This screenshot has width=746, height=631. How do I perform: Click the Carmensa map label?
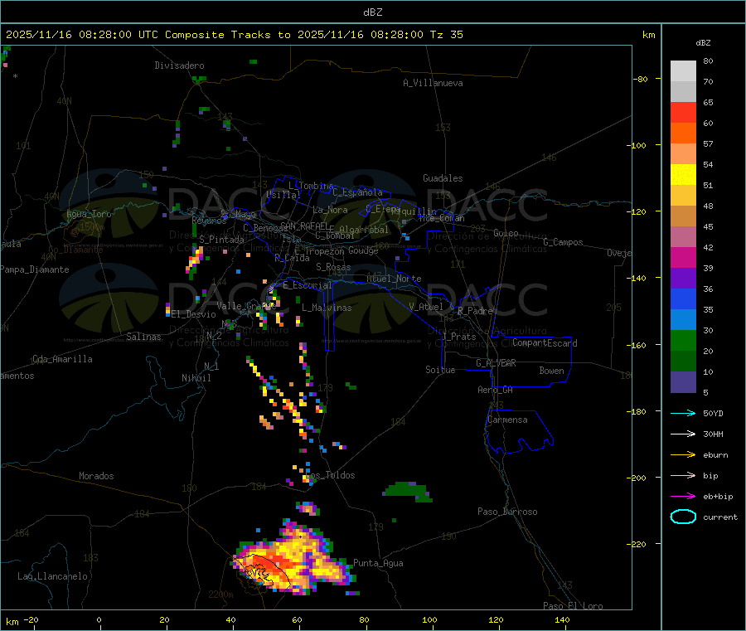point(507,420)
